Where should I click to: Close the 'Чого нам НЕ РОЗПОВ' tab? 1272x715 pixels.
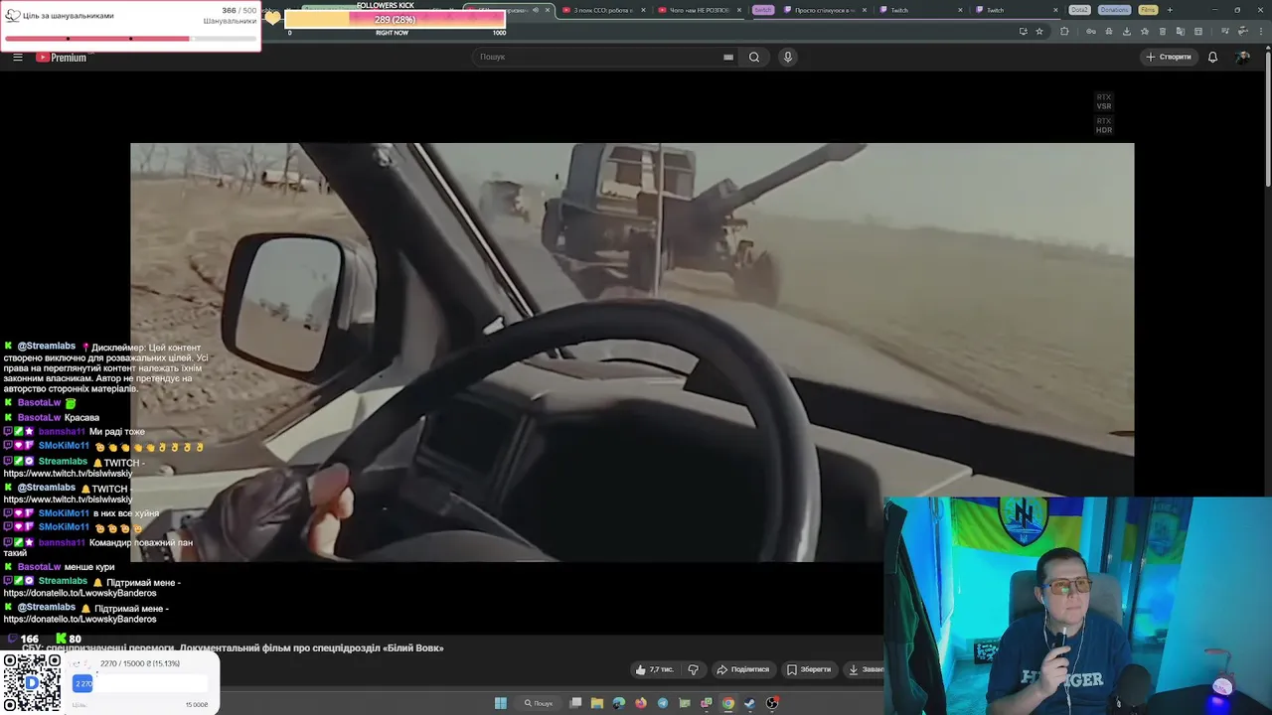point(739,10)
